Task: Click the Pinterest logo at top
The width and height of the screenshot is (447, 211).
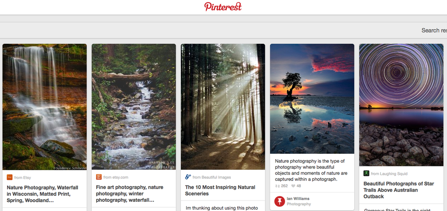Action: 223,6
